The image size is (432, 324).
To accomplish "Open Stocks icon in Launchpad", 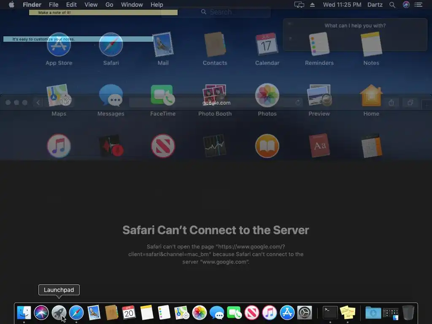I will 215,146.
